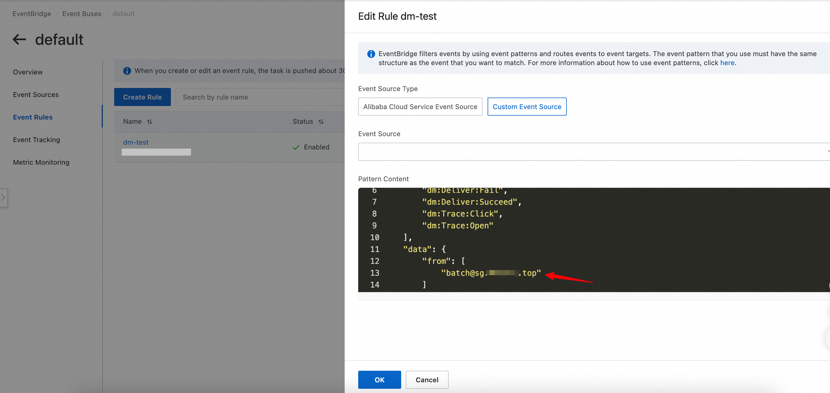Open Event Tracking section
830x393 pixels.
[36, 140]
